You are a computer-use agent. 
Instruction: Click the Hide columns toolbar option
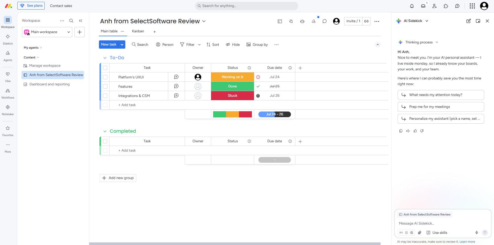[x=233, y=45]
